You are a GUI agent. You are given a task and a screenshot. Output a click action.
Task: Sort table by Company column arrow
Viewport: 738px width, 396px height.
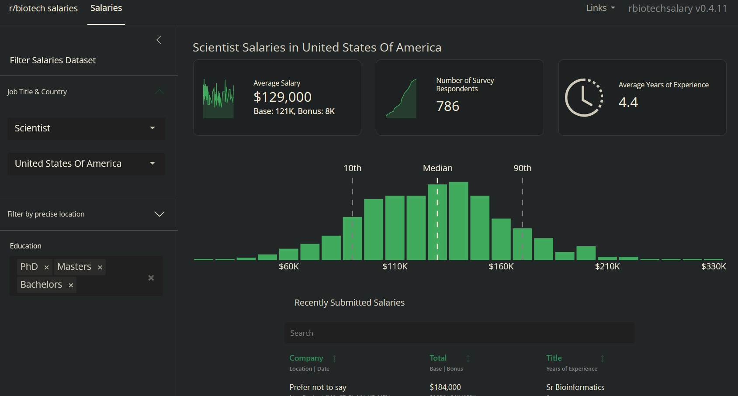(334, 358)
